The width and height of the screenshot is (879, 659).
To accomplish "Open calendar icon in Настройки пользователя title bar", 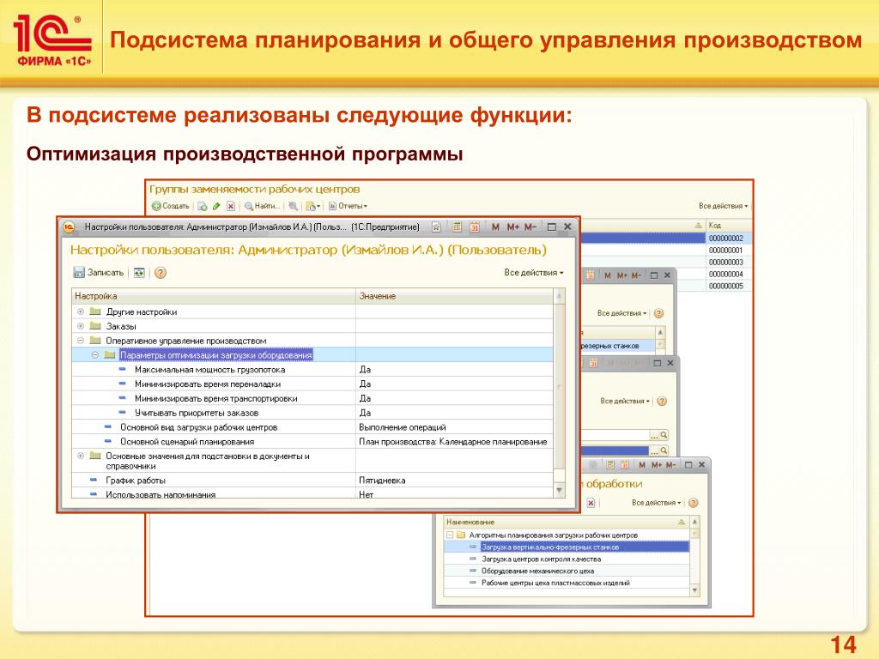I will tap(474, 227).
